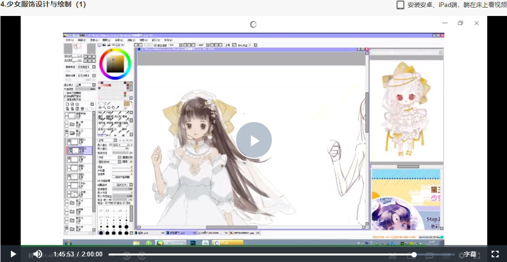Open the 其他 menu in SAI

168,40
